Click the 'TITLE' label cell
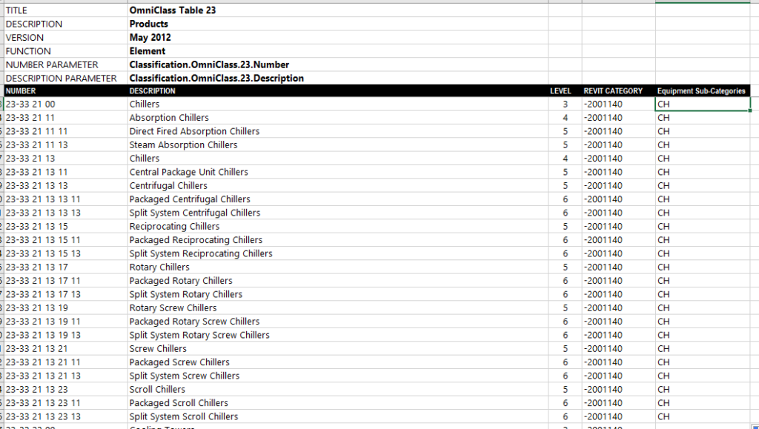759x429 pixels. click(66, 10)
